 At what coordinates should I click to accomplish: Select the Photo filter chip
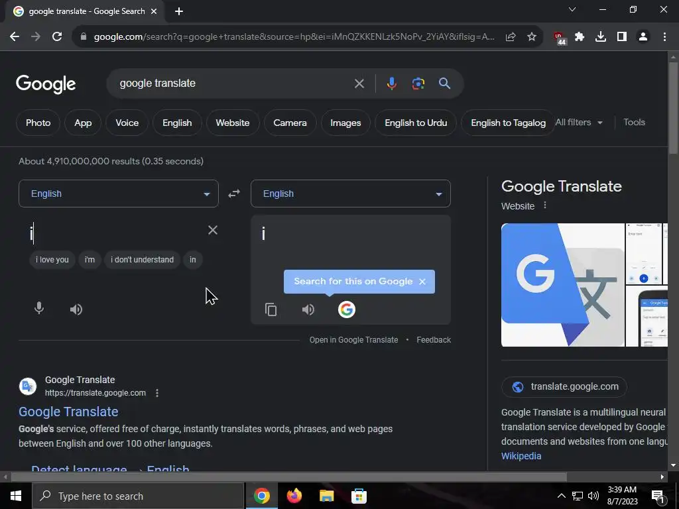coord(38,123)
